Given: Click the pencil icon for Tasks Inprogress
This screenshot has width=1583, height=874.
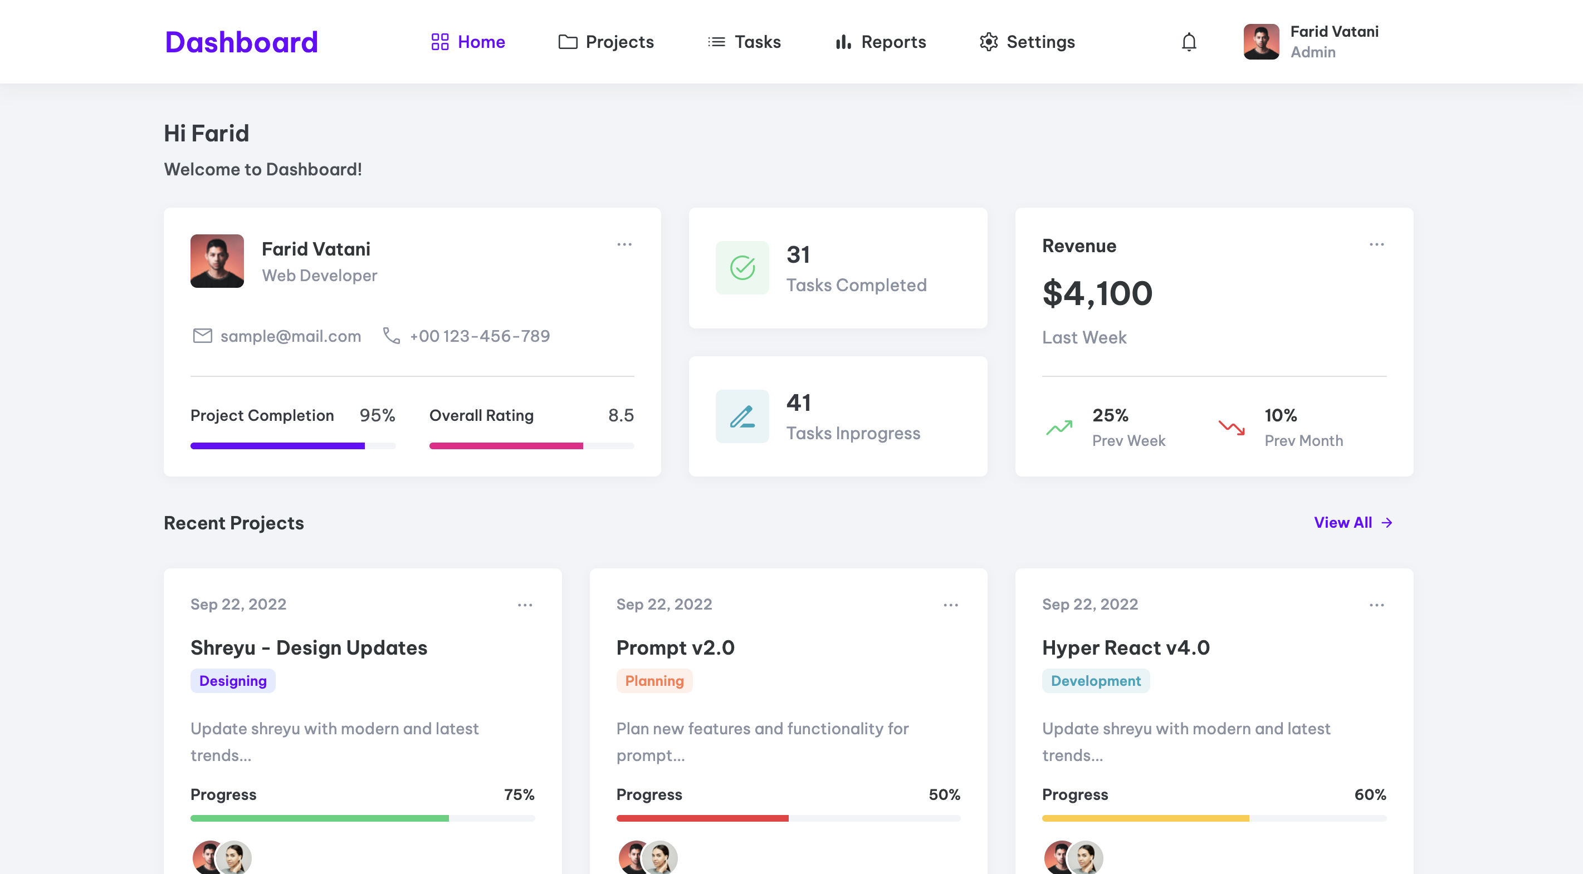Looking at the screenshot, I should 742,416.
